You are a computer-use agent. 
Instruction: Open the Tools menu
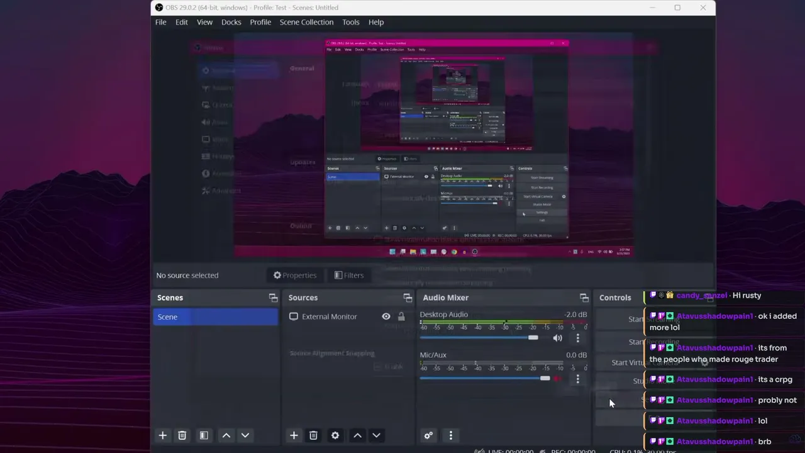pos(351,22)
